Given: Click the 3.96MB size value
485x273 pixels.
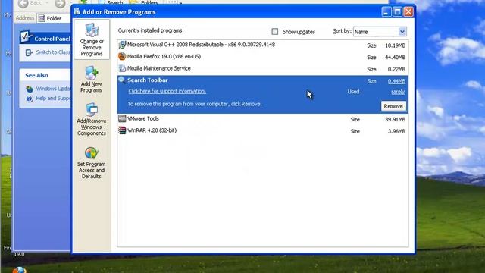Looking at the screenshot, I should [x=396, y=131].
